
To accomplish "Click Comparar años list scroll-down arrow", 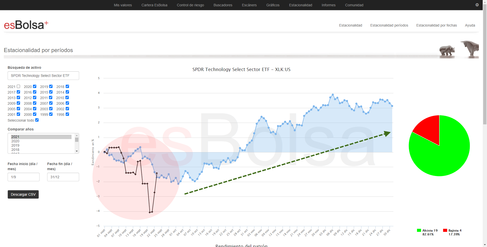I will click(x=77, y=151).
